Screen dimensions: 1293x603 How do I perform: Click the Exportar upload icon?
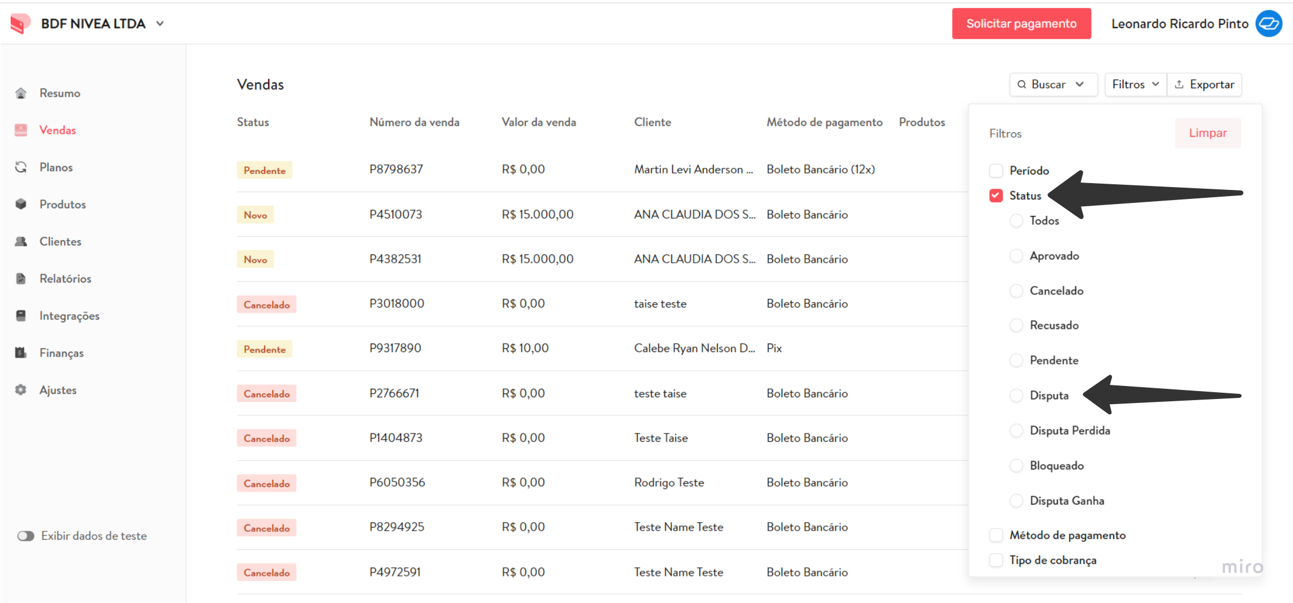tap(1179, 85)
